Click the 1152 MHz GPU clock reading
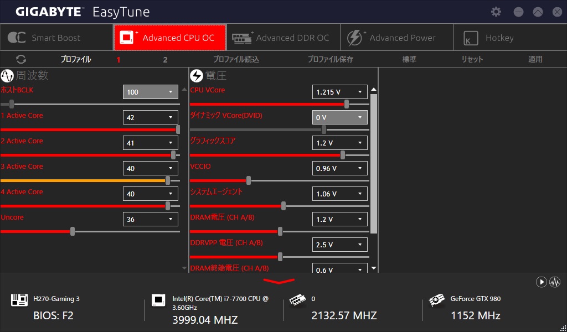Image resolution: width=567 pixels, height=332 pixels. (x=476, y=315)
